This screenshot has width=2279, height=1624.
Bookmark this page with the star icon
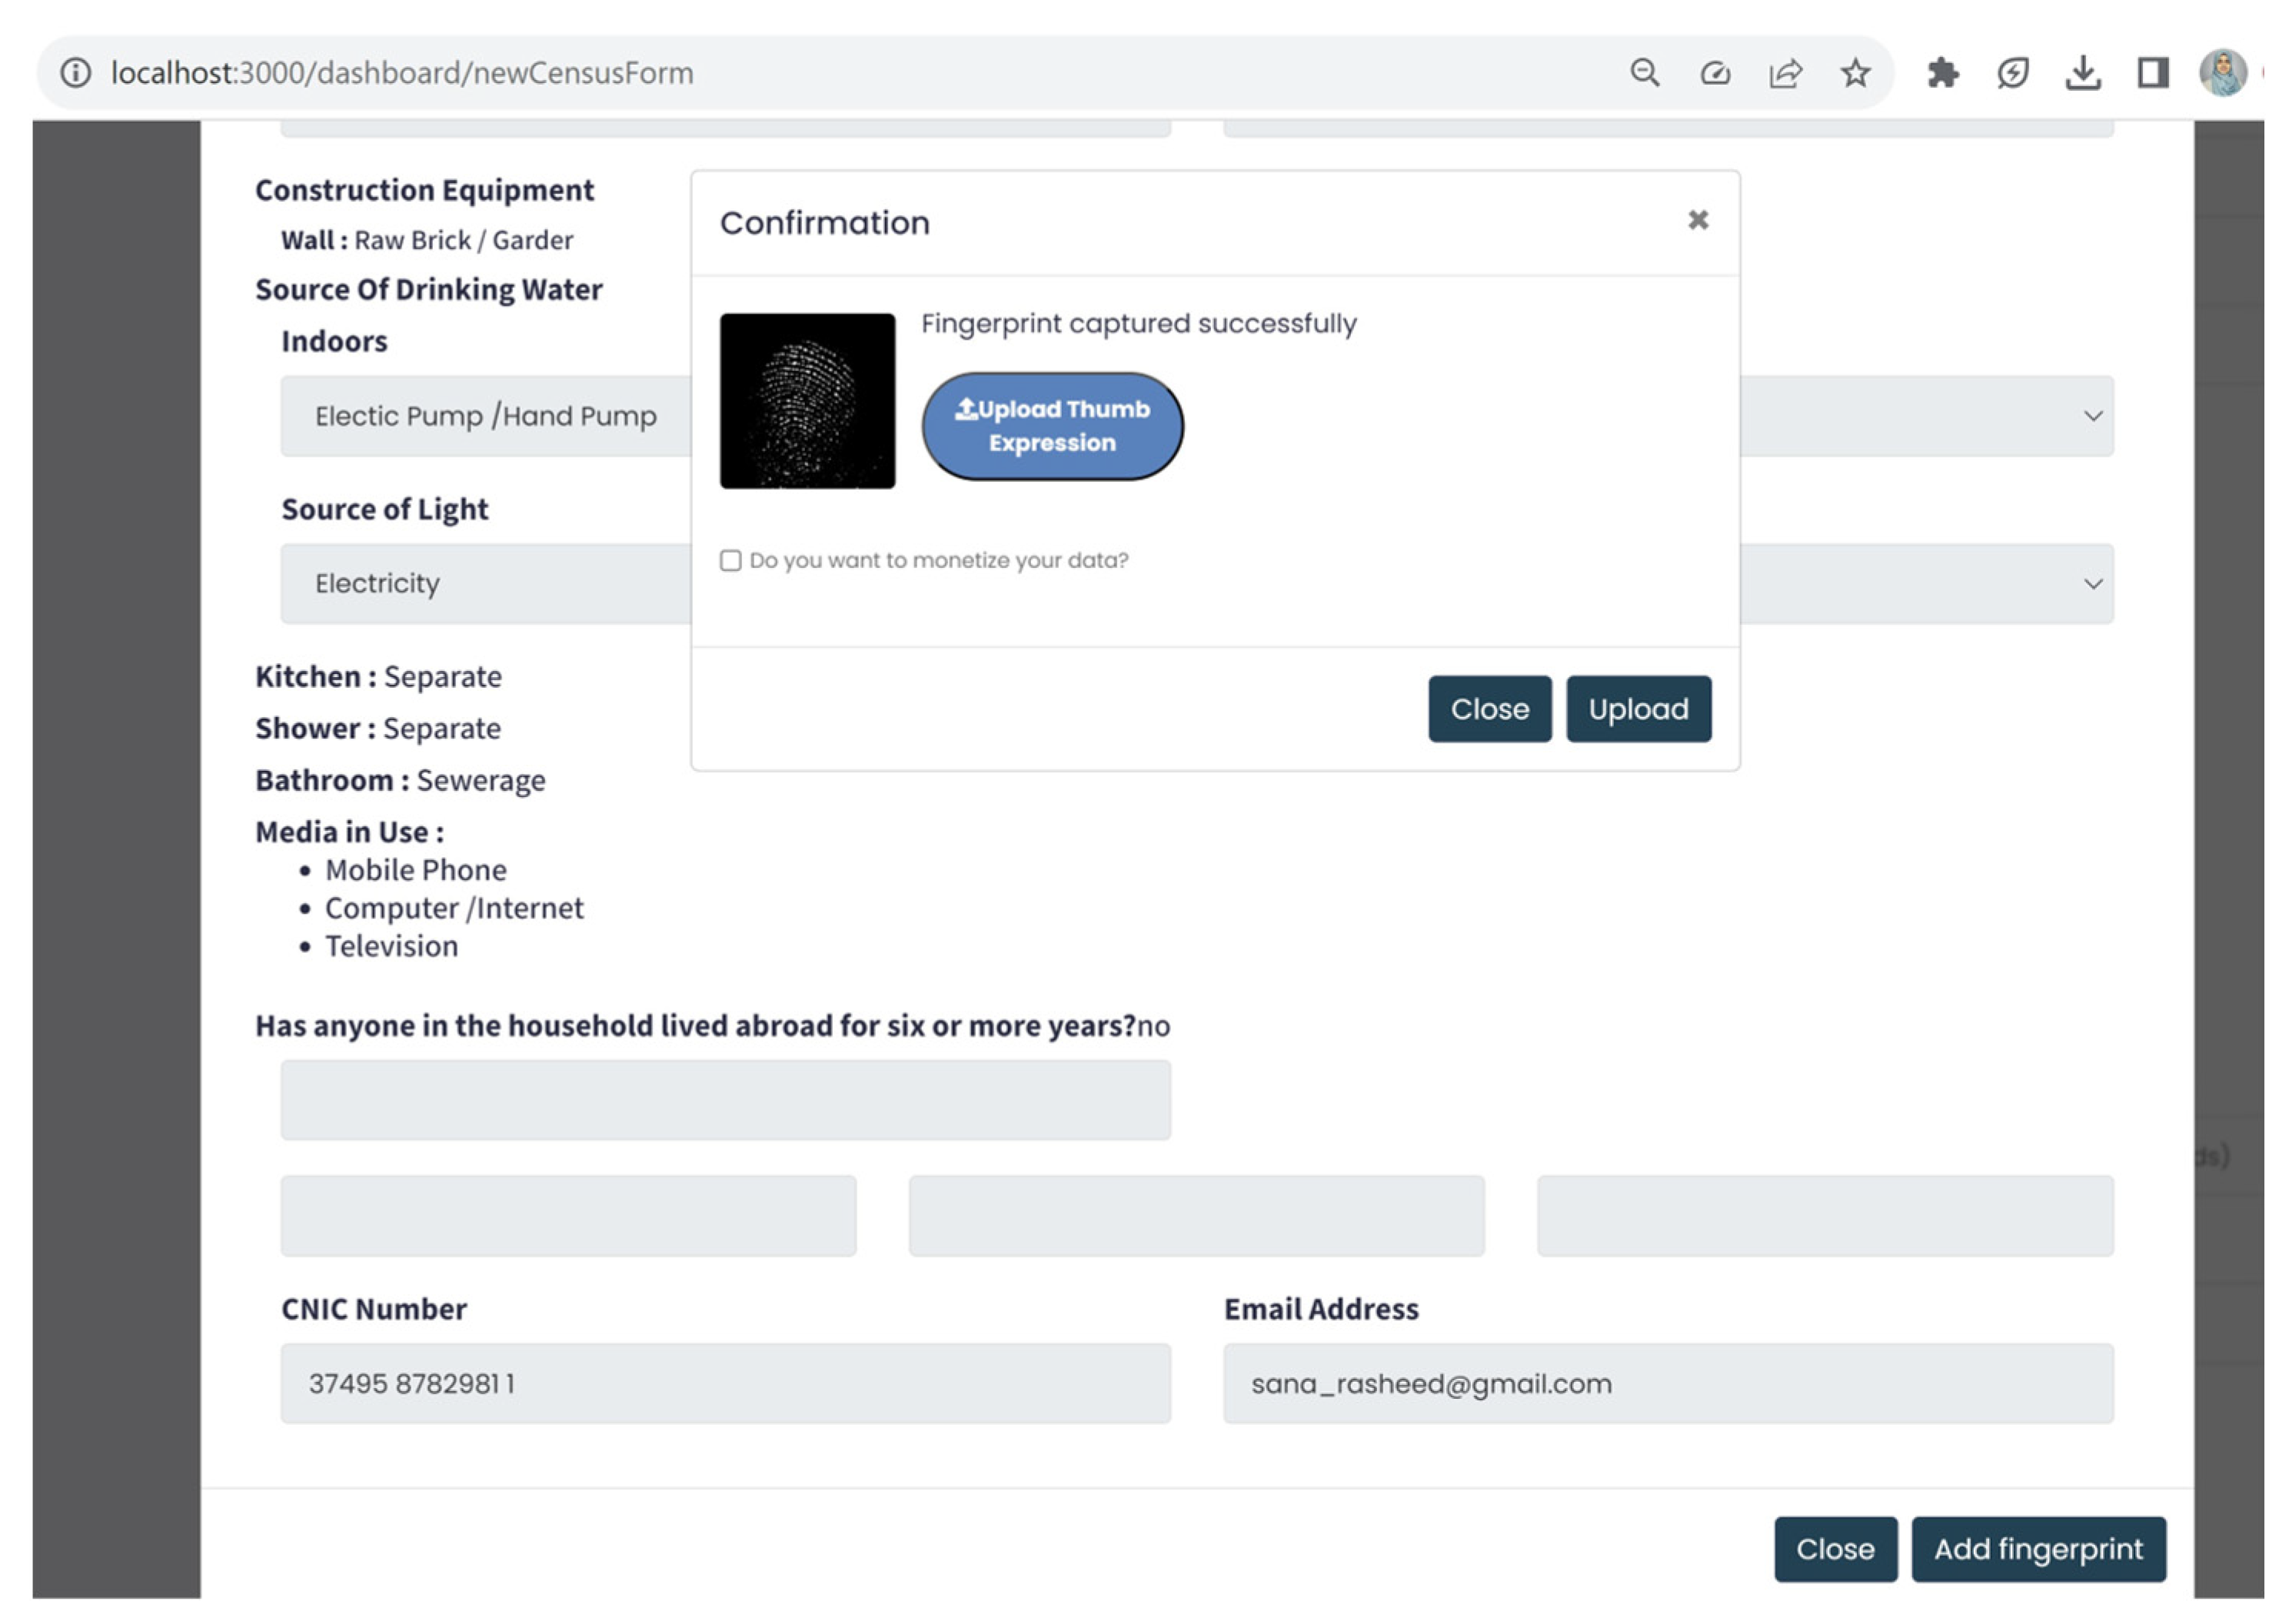[1855, 73]
